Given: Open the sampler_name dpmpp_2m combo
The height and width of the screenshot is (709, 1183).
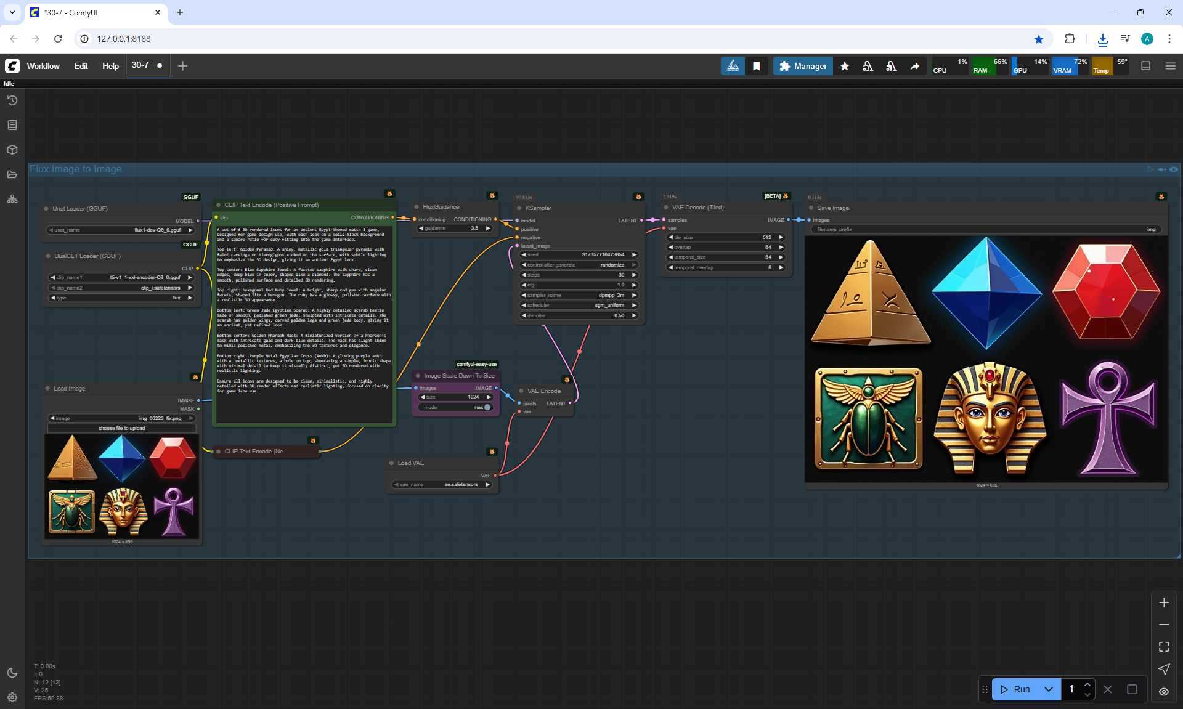Looking at the screenshot, I should pos(579,295).
